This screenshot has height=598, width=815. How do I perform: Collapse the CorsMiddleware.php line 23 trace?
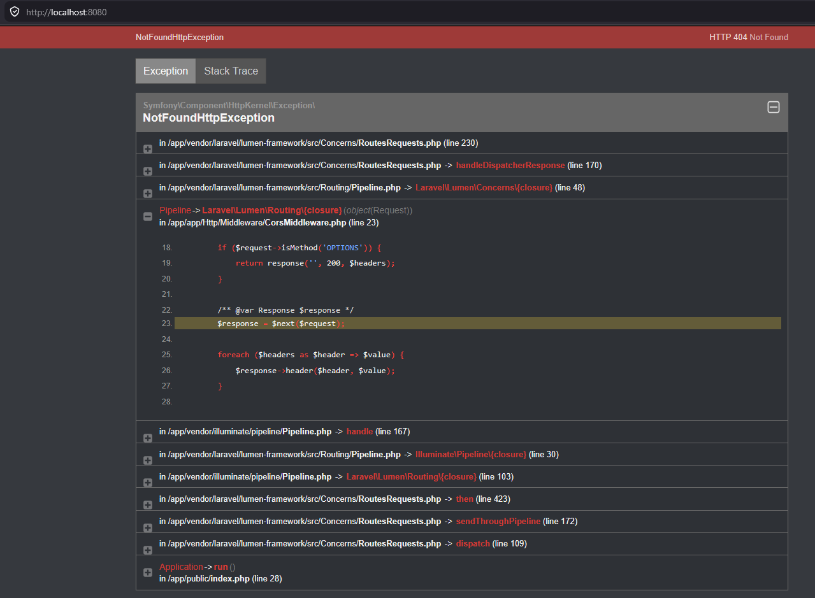tap(148, 217)
